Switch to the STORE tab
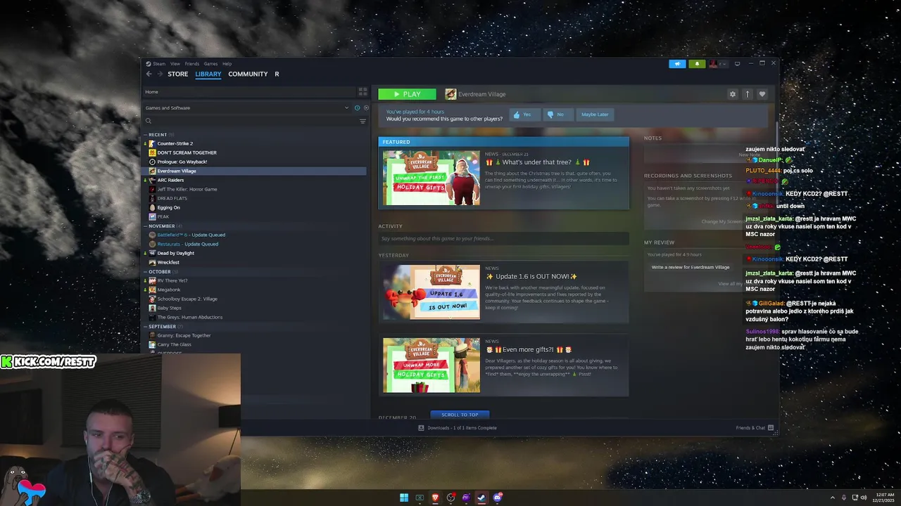This screenshot has width=901, height=506. point(177,74)
